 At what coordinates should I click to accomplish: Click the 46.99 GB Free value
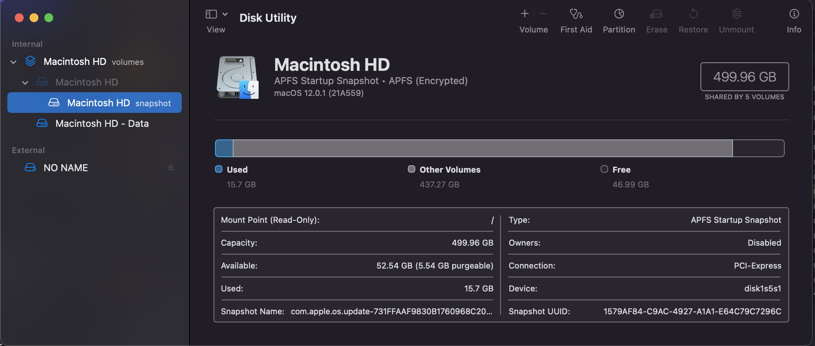coord(631,184)
